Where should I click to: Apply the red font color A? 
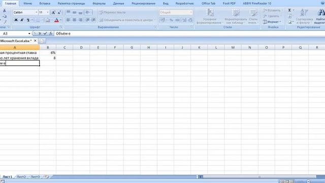[56, 20]
